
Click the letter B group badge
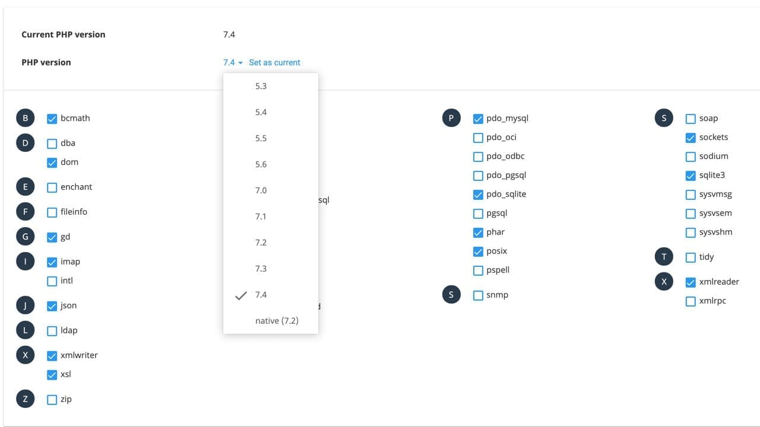pyautogui.click(x=25, y=118)
